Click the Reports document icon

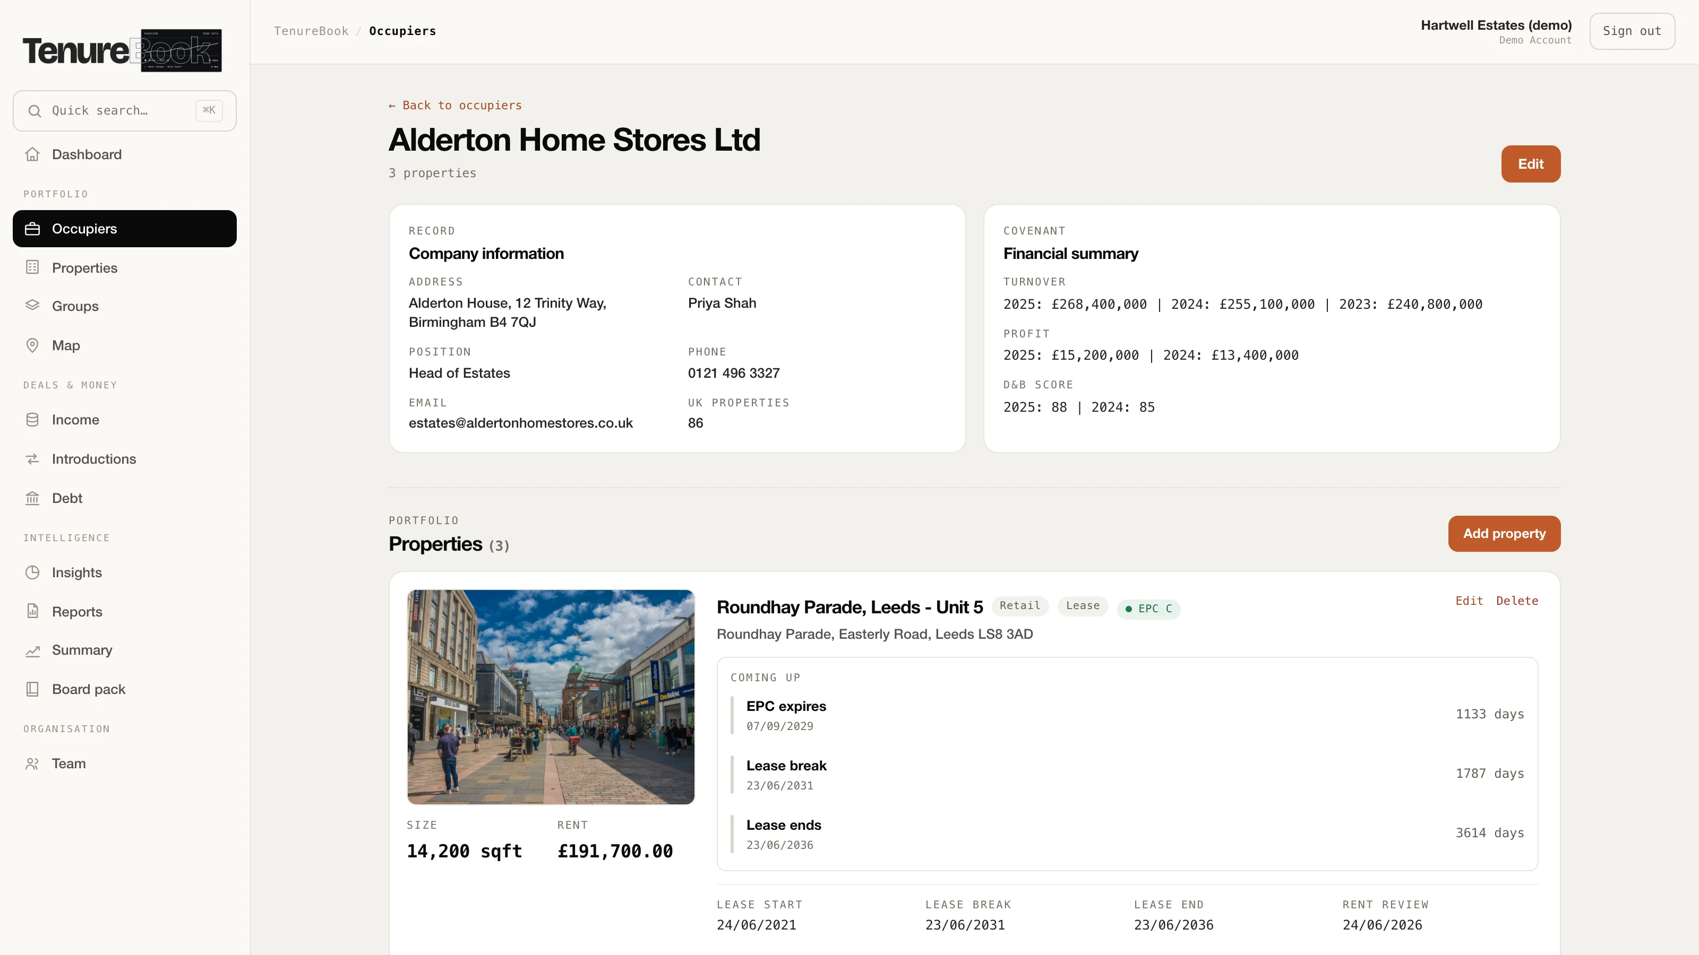[32, 612]
